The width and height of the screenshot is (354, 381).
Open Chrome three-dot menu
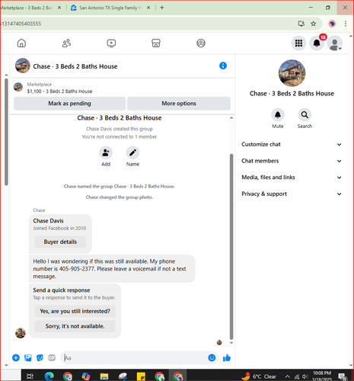(346, 24)
